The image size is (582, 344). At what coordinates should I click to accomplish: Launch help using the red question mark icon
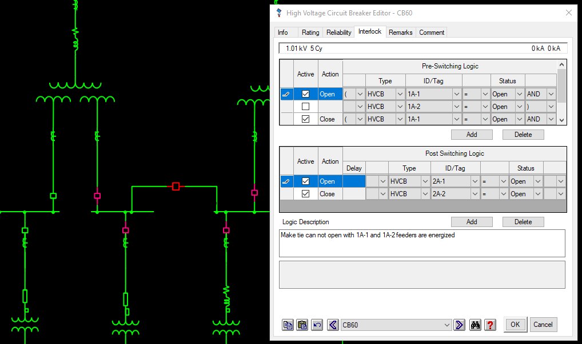[x=490, y=325]
